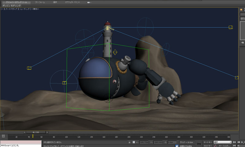The width and height of the screenshot is (245, 147).
Task: Click the yellow key marker on the trackbar
Action: 33,136
